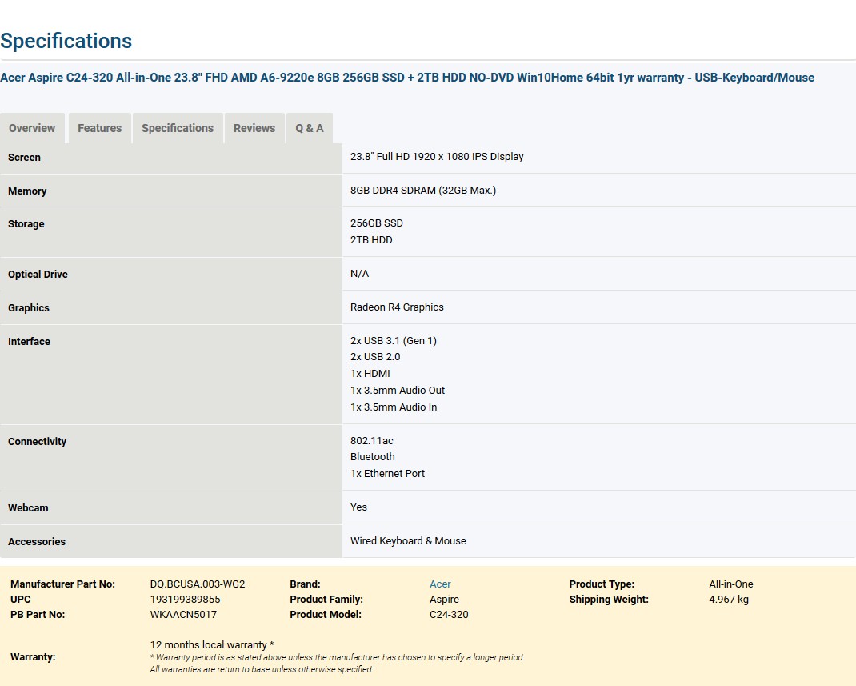
Task: Click the Shipping Weight value 4.967 kg
Action: coord(729,600)
